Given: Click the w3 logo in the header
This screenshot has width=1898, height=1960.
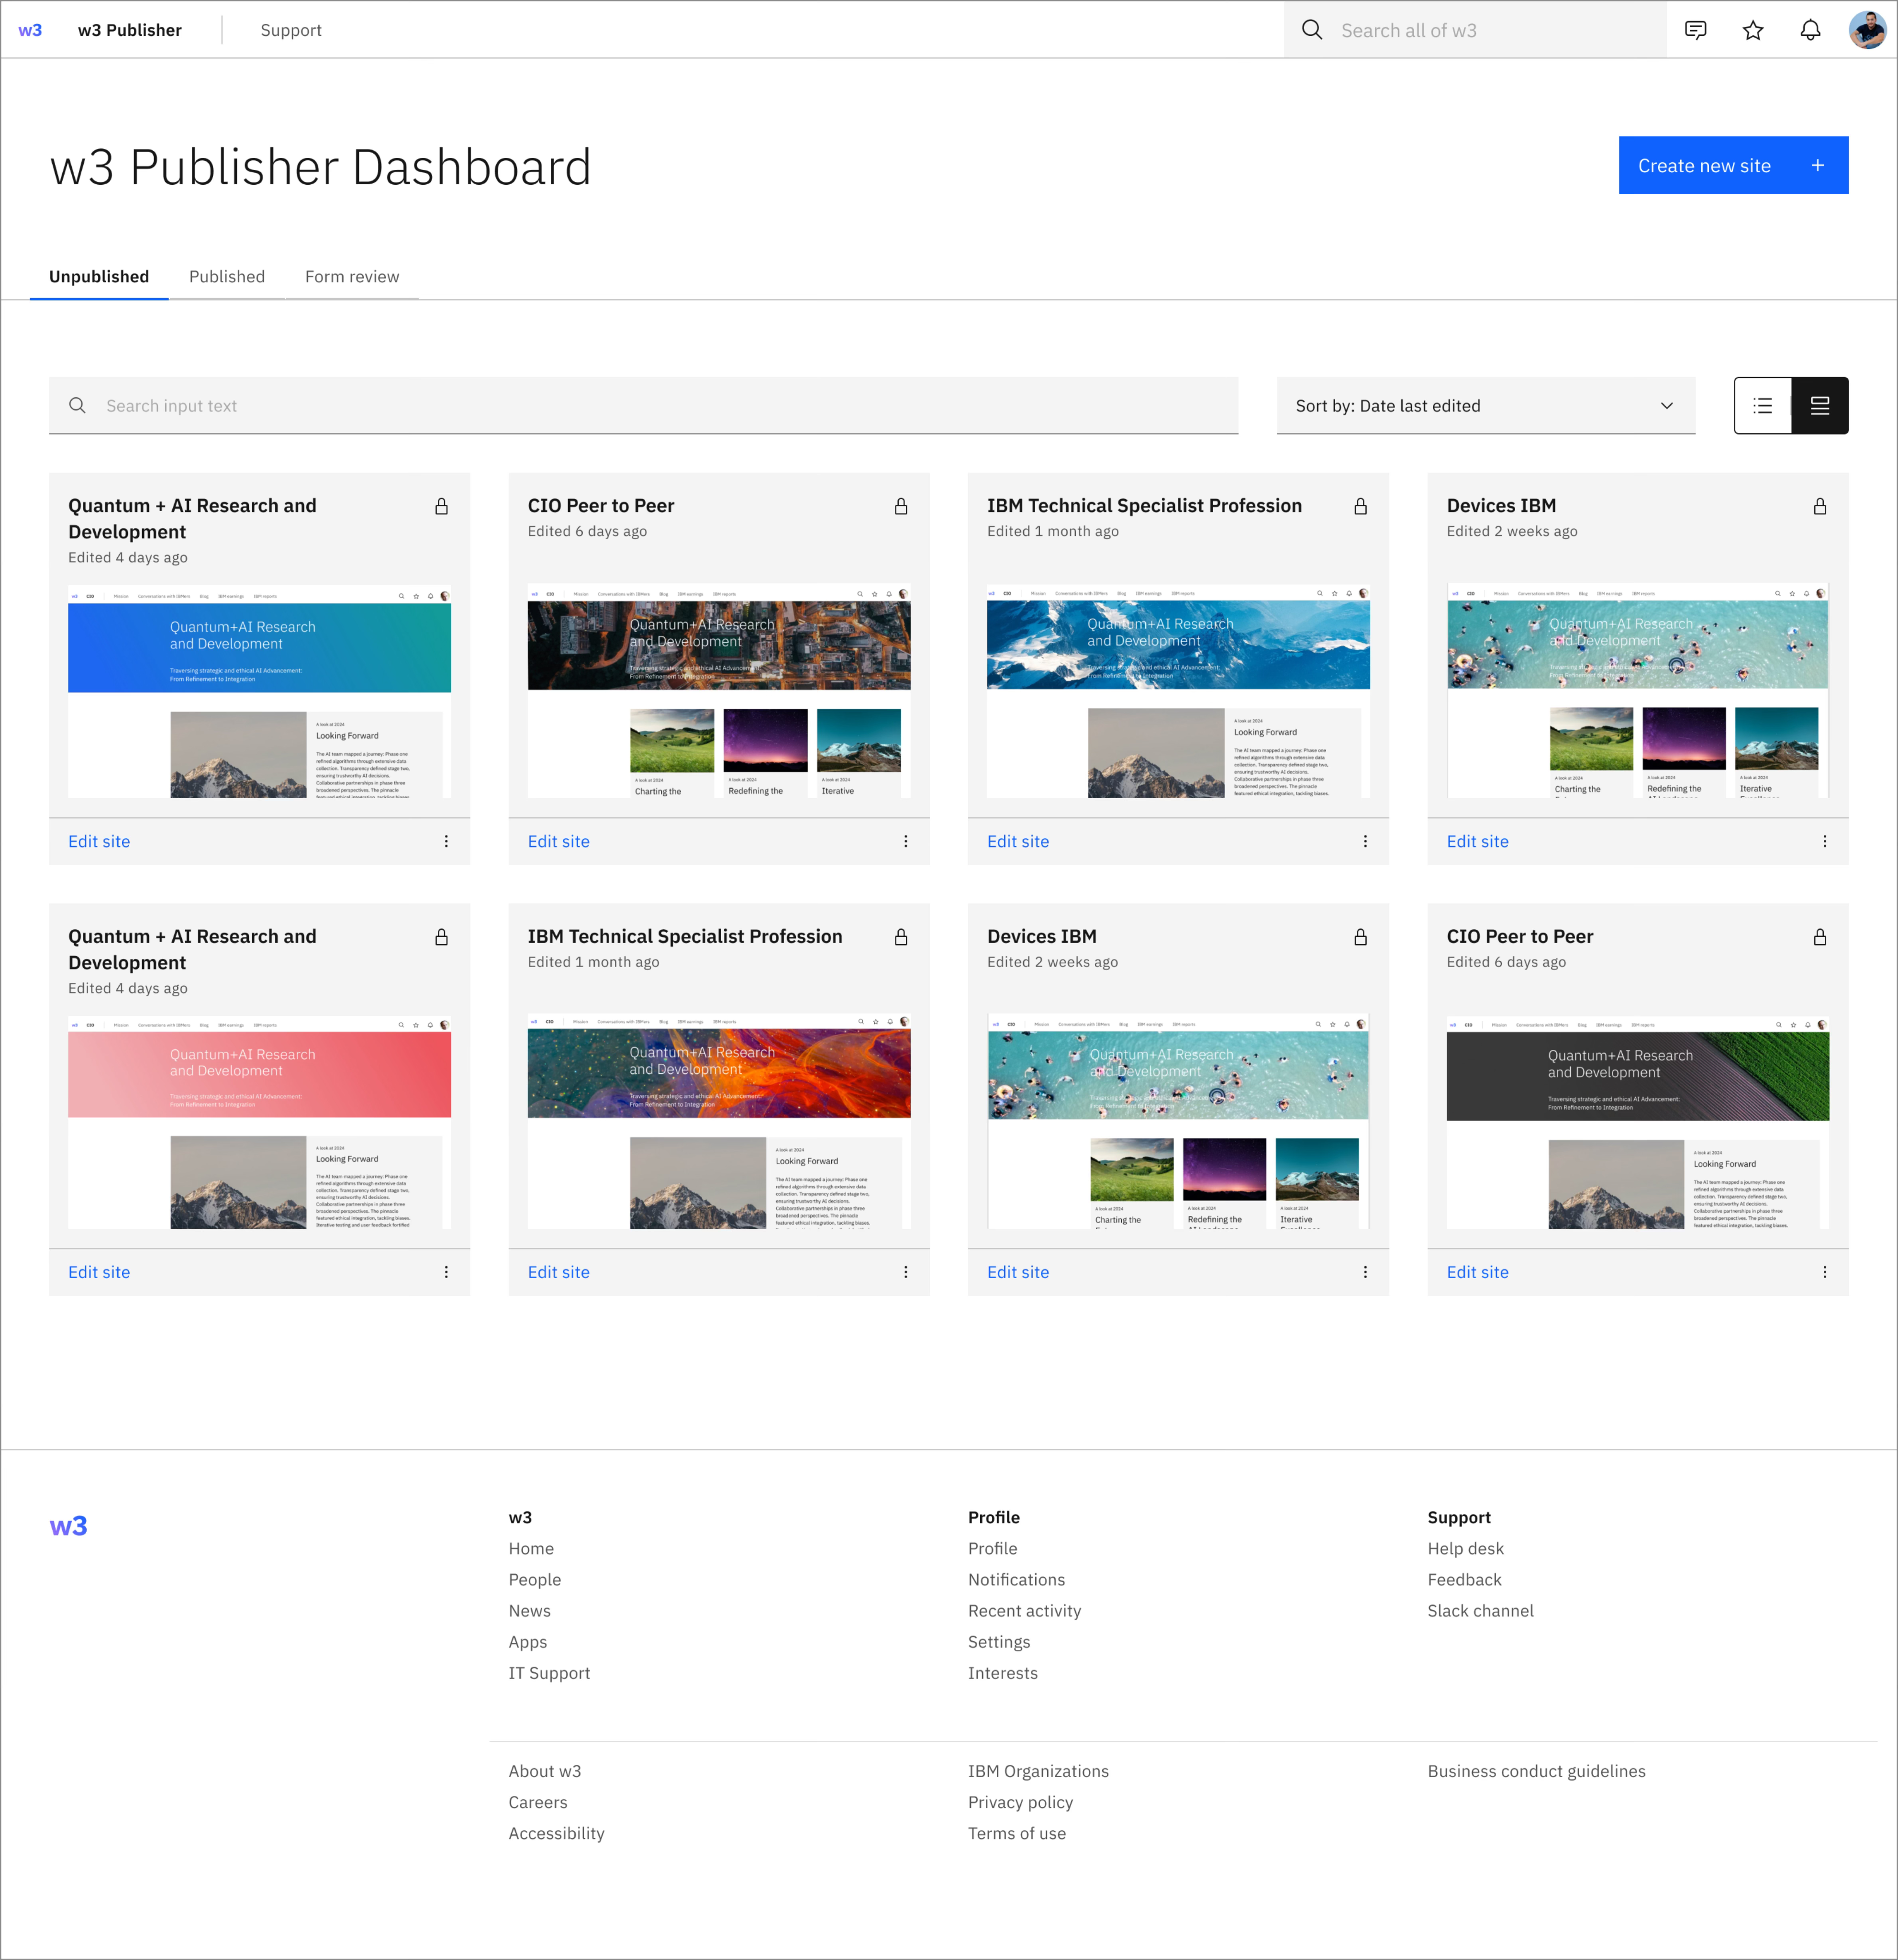Looking at the screenshot, I should point(29,29).
